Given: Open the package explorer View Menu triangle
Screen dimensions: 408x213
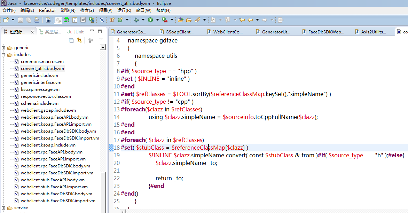Looking at the screenshot, I should (x=101, y=40).
